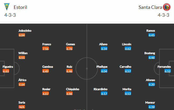174x110 pixels.
Task: Open player Gamboa's profile
Action: coord(48,67)
